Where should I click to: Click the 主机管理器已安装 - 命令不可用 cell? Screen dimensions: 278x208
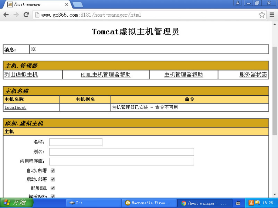tap(190, 107)
